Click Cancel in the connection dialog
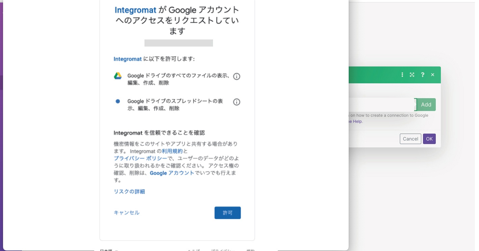 click(x=410, y=139)
